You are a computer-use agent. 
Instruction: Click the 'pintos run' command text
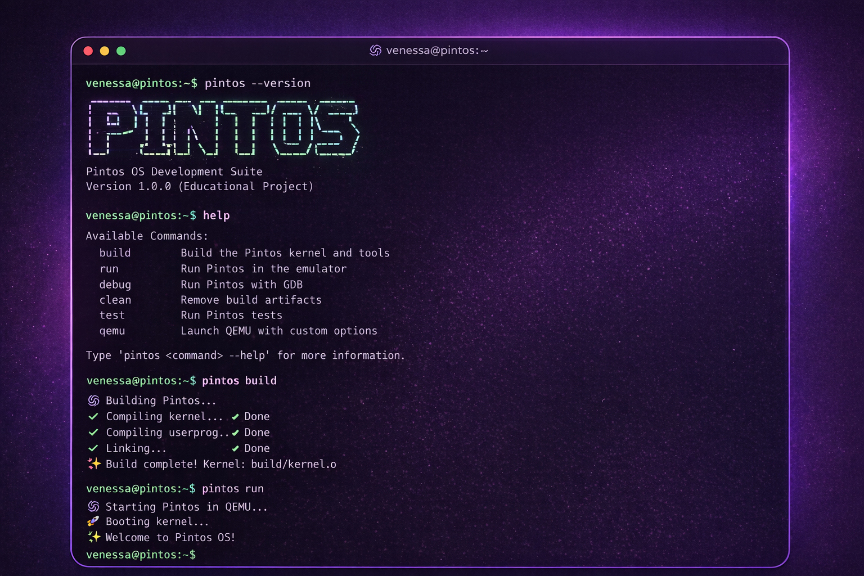click(x=233, y=489)
